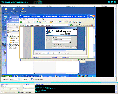
Task: Check the Request authorization checkbox
Action: pyautogui.click(x=2, y=92)
